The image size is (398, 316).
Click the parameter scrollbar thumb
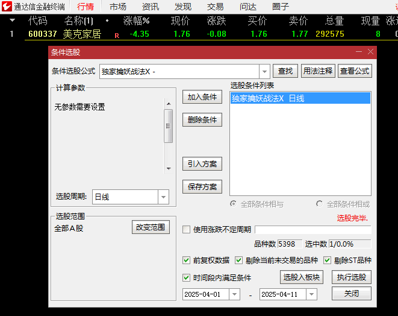click(x=168, y=126)
